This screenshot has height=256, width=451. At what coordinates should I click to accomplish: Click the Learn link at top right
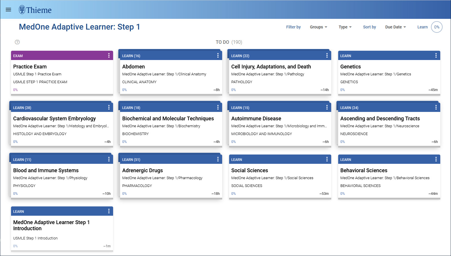click(x=422, y=27)
